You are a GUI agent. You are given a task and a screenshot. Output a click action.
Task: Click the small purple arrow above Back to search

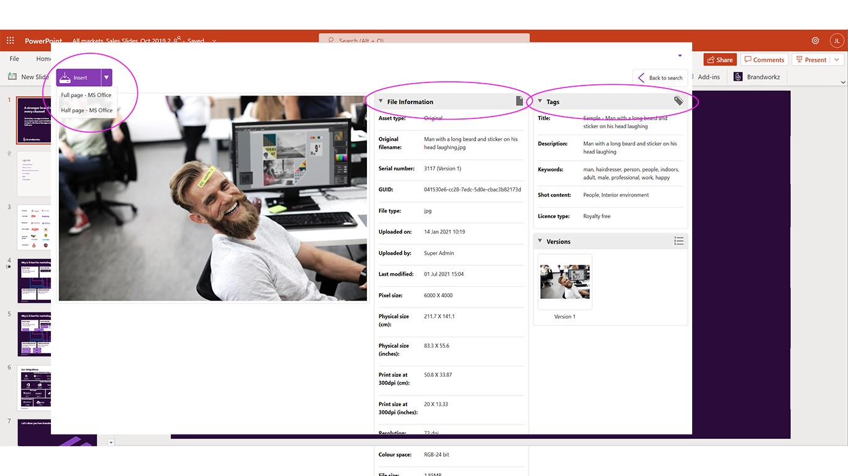680,56
